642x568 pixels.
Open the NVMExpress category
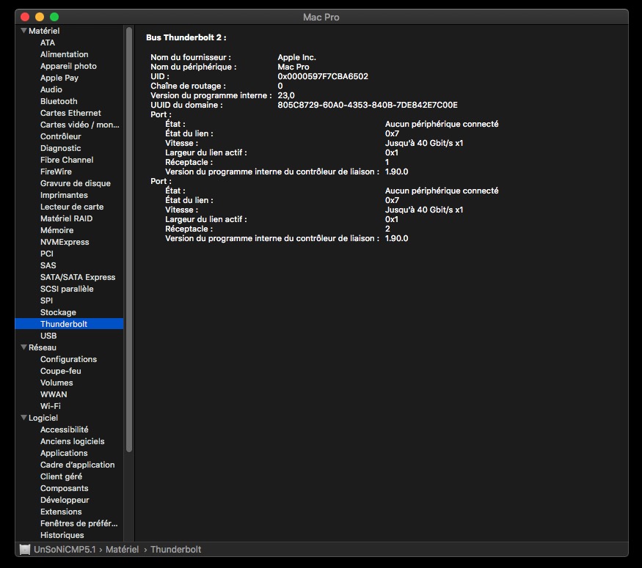click(x=65, y=242)
